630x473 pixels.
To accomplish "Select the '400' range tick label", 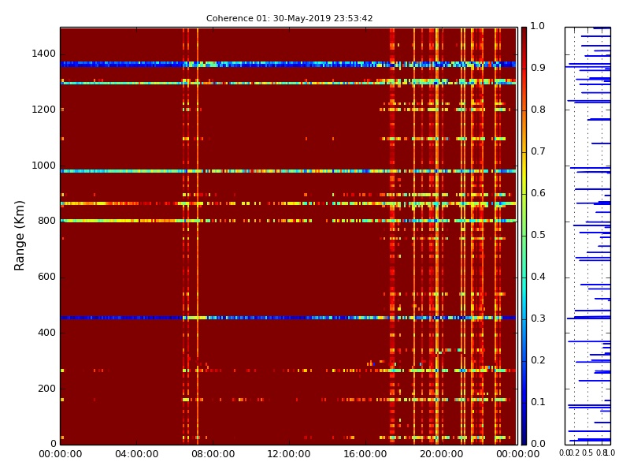I will [x=47, y=333].
